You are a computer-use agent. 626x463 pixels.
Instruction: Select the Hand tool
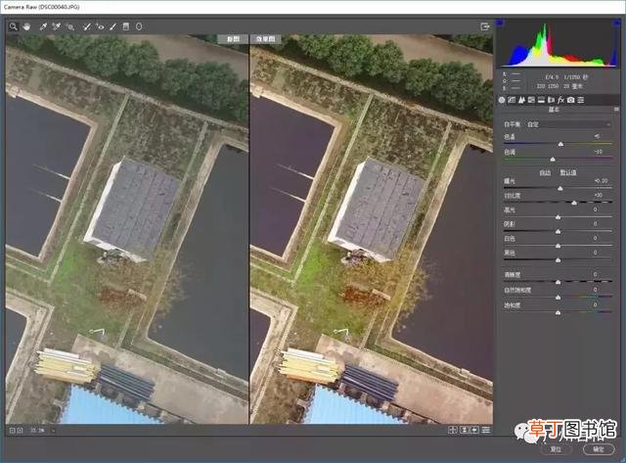click(26, 26)
